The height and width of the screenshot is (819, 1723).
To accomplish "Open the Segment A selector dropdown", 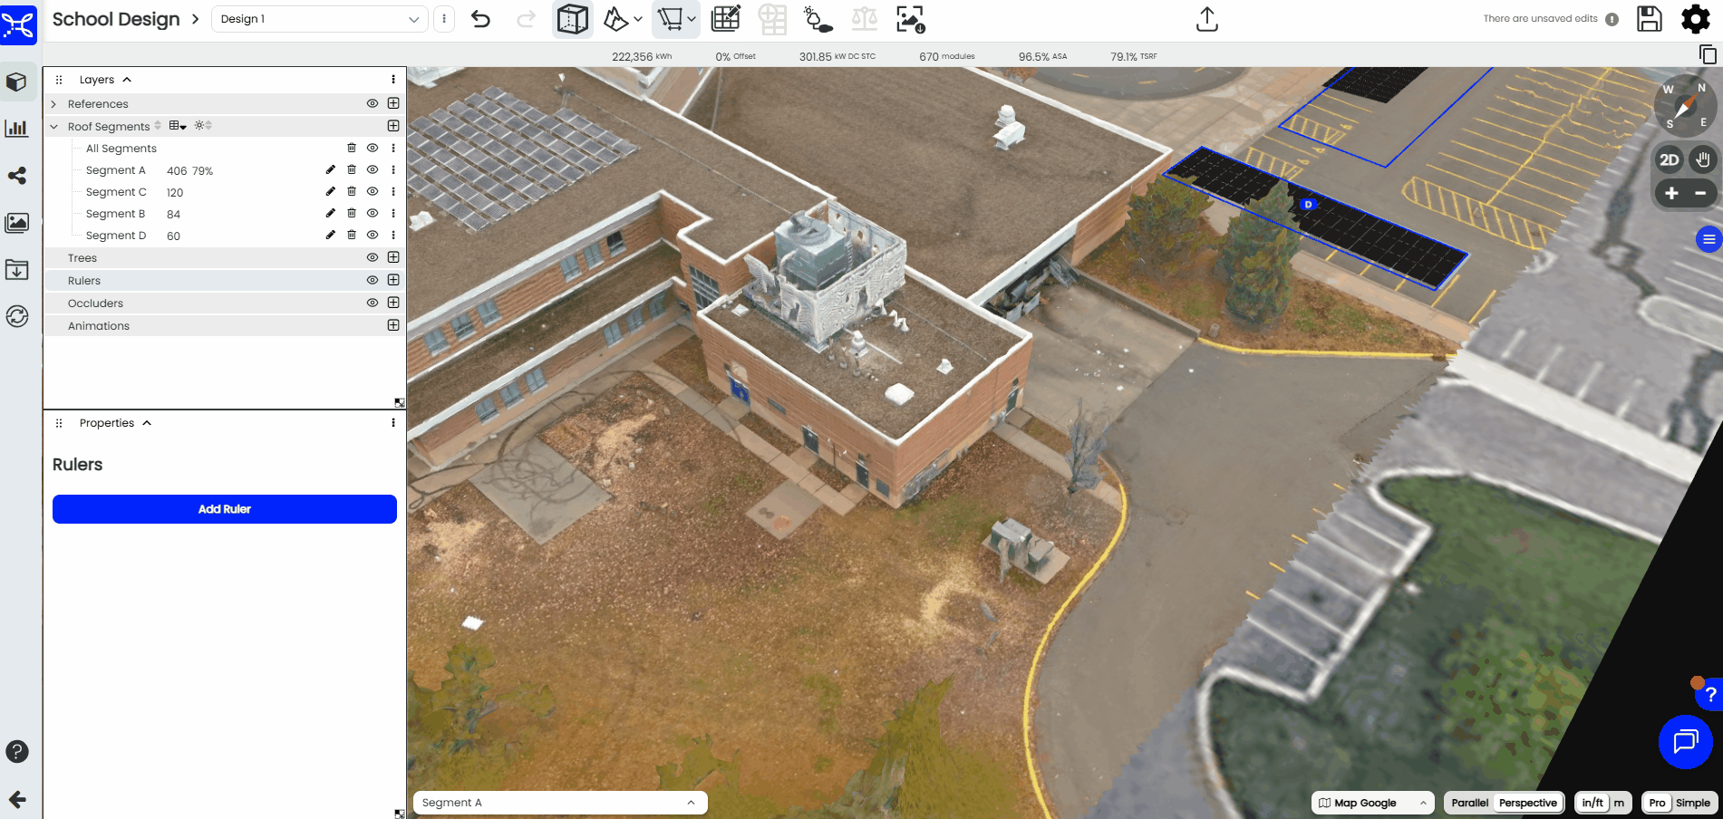I will 559,803.
